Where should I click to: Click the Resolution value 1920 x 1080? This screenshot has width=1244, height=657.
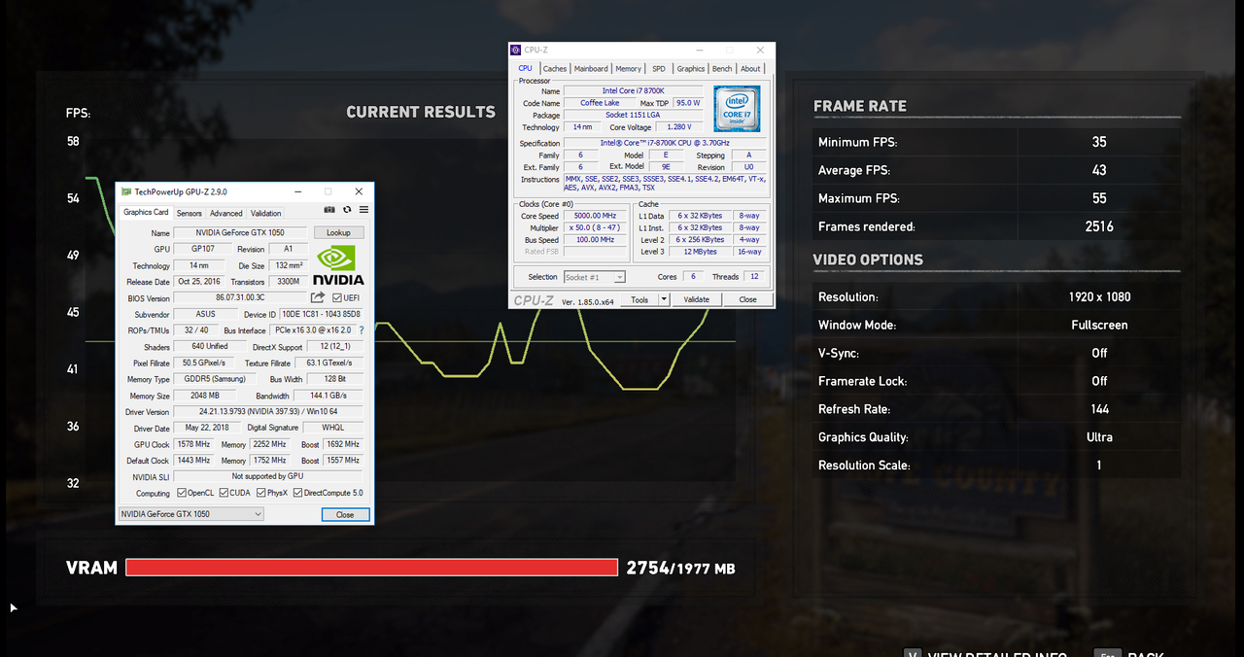pos(1099,296)
